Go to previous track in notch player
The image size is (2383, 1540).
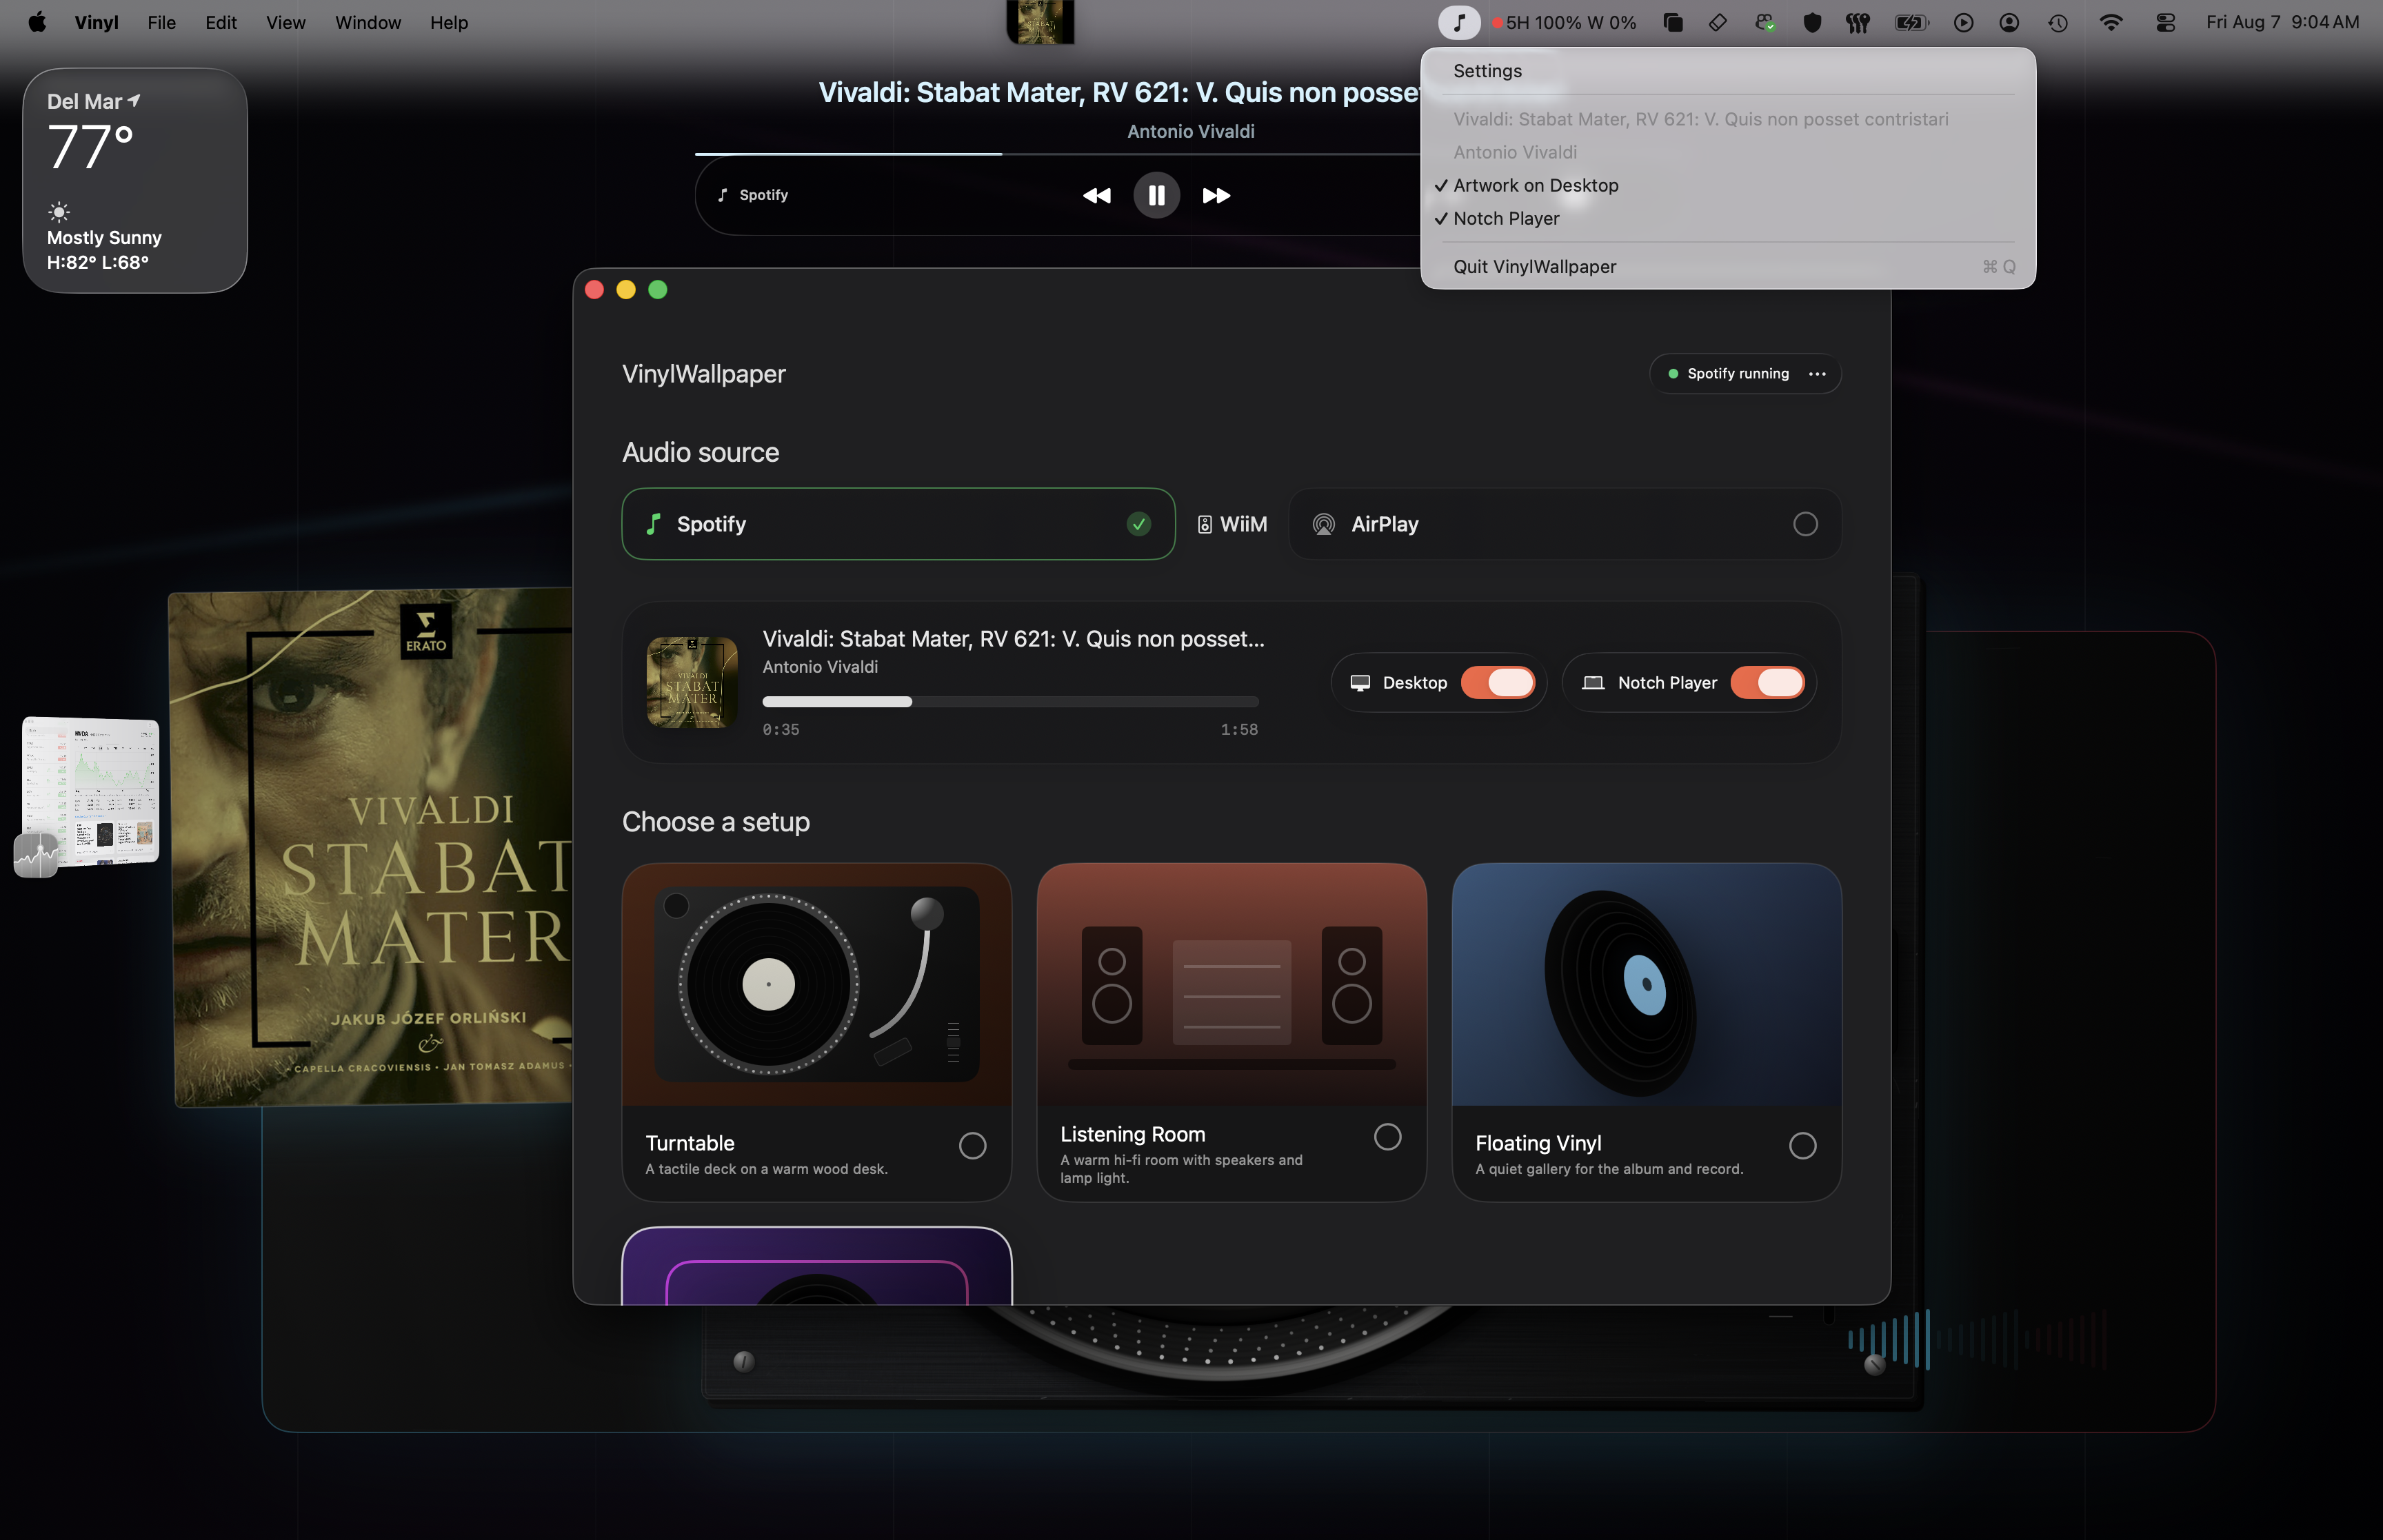click(1097, 195)
